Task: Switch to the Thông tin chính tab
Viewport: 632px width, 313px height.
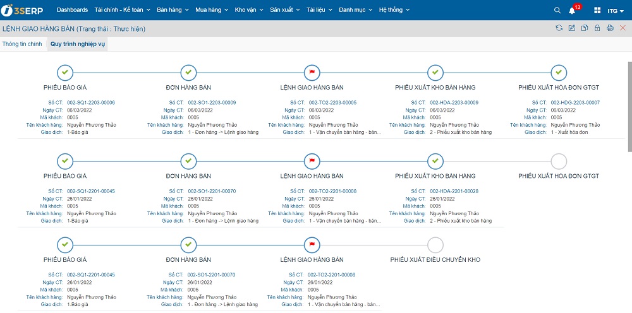Action: pyautogui.click(x=22, y=44)
